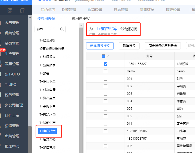Open the 物流管理 tab

(x=69, y=10)
